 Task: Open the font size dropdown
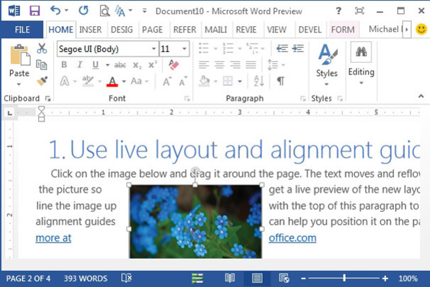(x=184, y=49)
